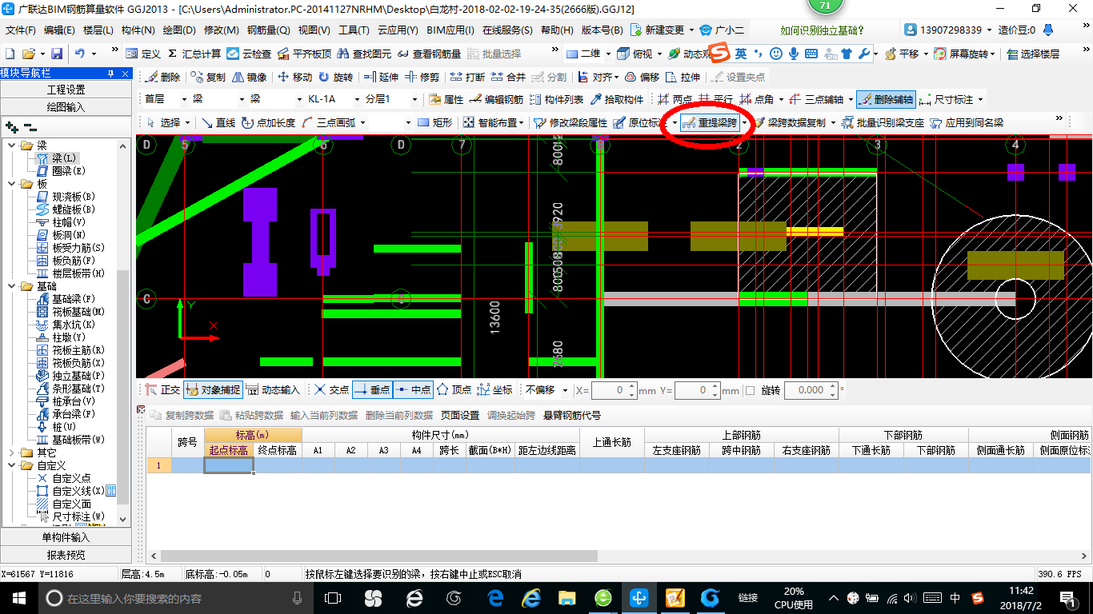The width and height of the screenshot is (1093, 614).
Task: Toggle 交点 intersection snap
Action: tap(331, 390)
